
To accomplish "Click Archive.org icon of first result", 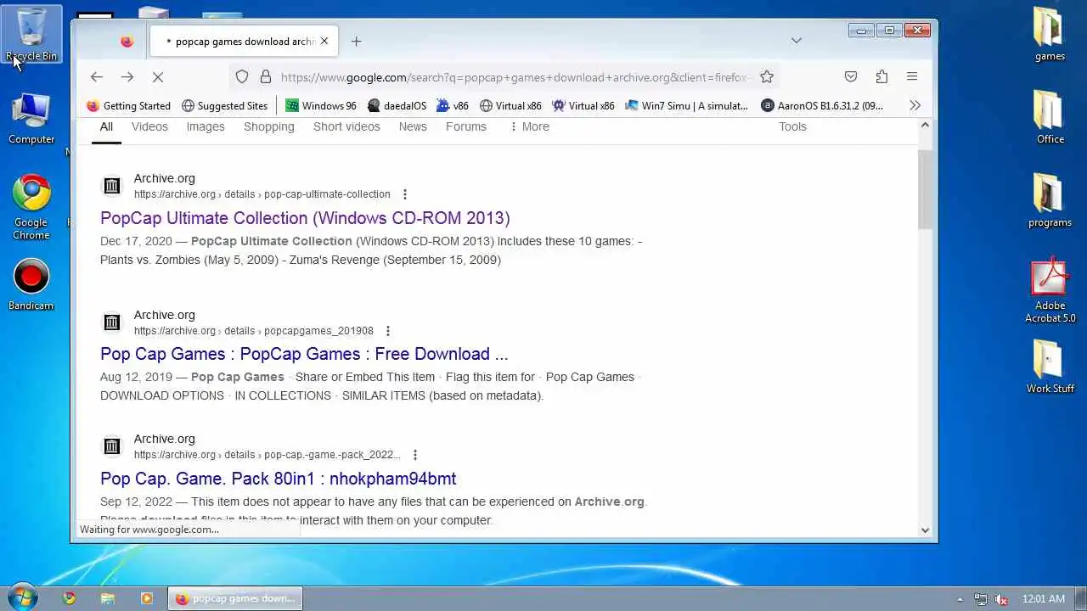I will point(111,186).
